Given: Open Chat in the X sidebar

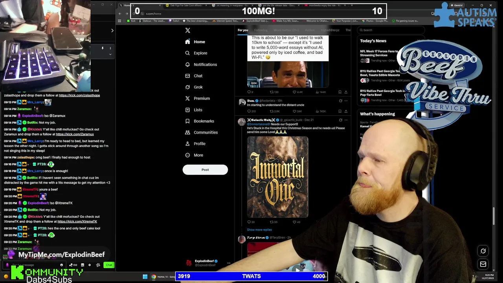Looking at the screenshot, I should 194,76.
